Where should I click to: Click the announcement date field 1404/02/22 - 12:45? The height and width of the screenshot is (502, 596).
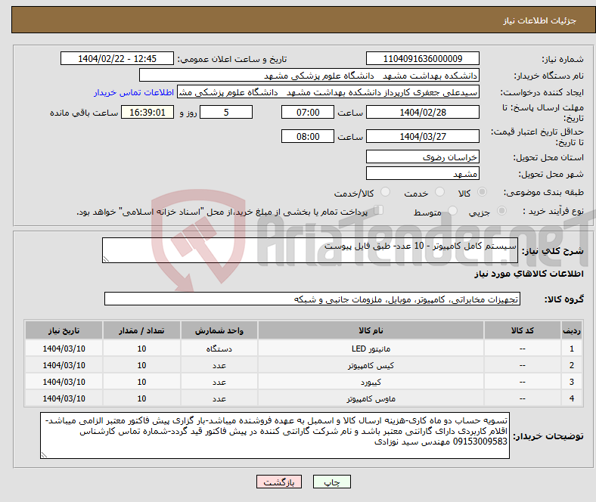point(117,58)
